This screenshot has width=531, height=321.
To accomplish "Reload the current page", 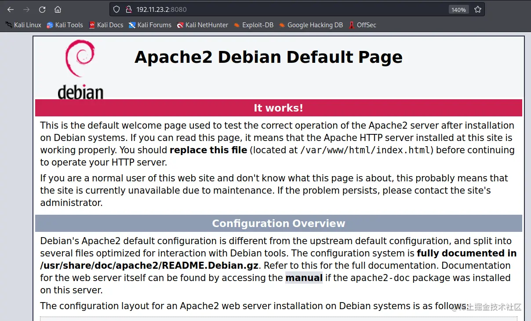I will 41,9.
